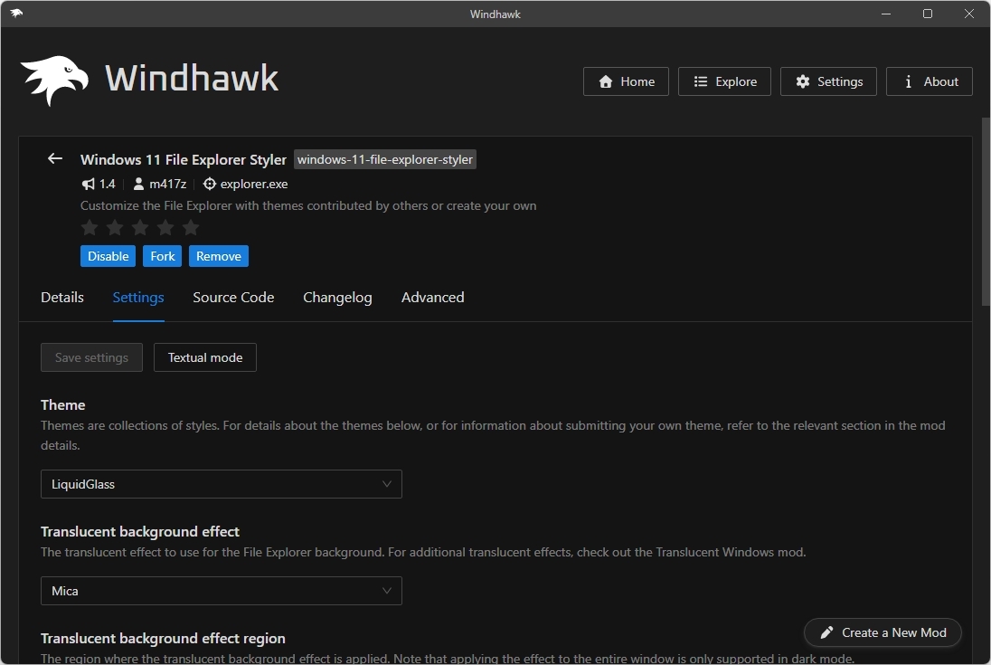Click Create a New Mod

(882, 632)
